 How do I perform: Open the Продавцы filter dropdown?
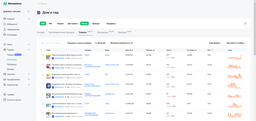112,23
